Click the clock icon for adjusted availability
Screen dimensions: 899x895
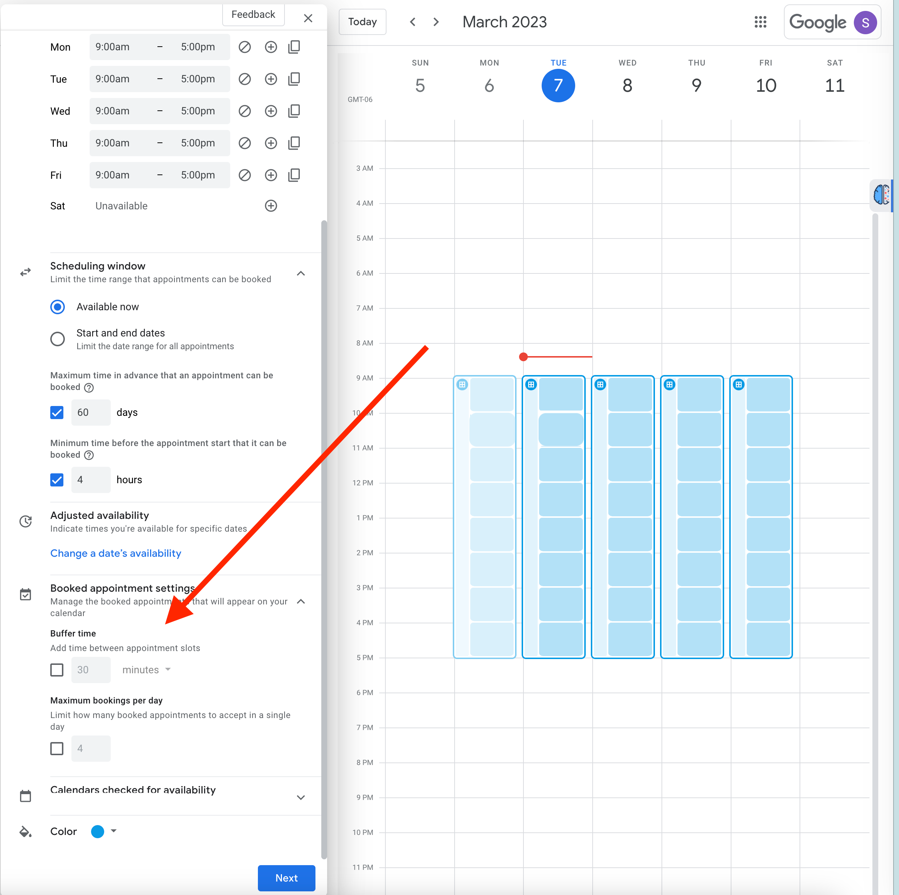pyautogui.click(x=25, y=520)
